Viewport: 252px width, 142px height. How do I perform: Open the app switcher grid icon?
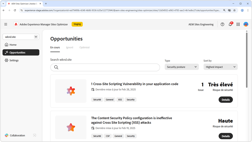click(x=238, y=24)
